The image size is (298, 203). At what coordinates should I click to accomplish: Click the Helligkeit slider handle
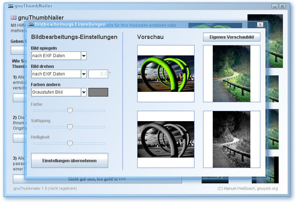pos(70,143)
